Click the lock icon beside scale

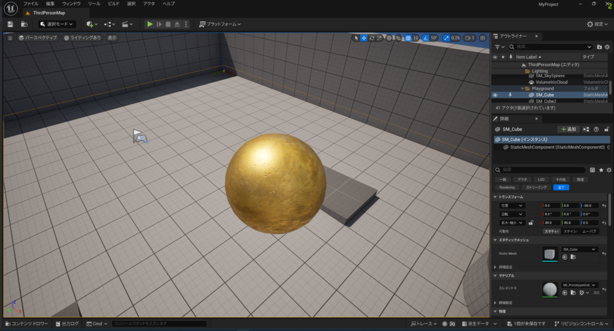[531, 222]
